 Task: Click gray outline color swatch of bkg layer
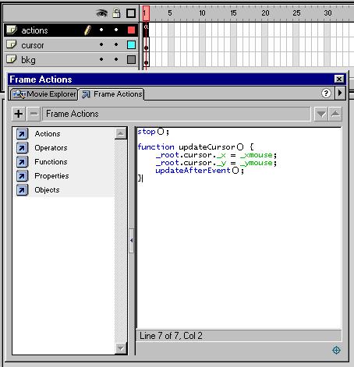coord(131,59)
